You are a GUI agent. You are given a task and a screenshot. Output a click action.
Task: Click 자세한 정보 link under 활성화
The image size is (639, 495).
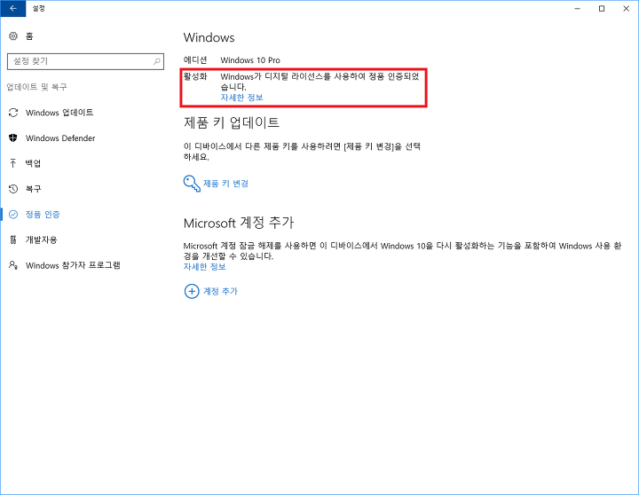click(x=241, y=98)
